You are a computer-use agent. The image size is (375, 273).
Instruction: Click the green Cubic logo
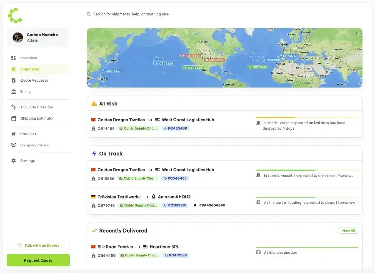(15, 15)
